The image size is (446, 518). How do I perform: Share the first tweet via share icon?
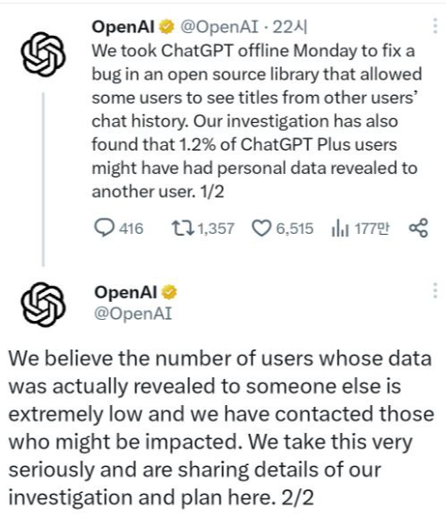click(x=418, y=228)
